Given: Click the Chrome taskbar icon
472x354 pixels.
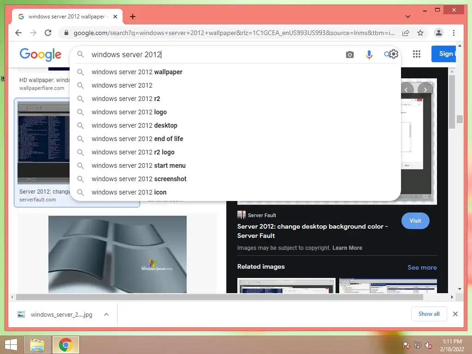Looking at the screenshot, I should (x=65, y=345).
